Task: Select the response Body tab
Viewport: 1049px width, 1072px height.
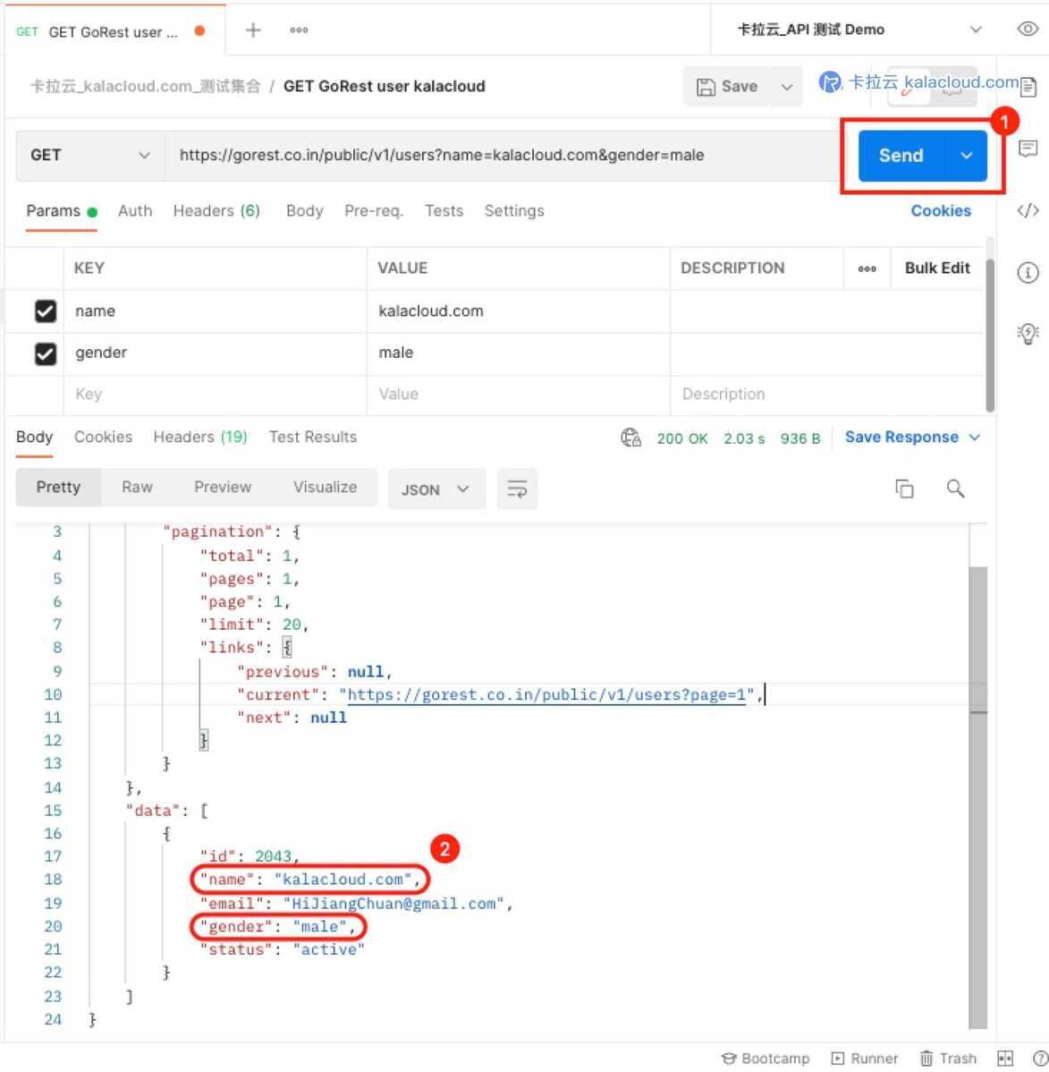Action: (34, 437)
